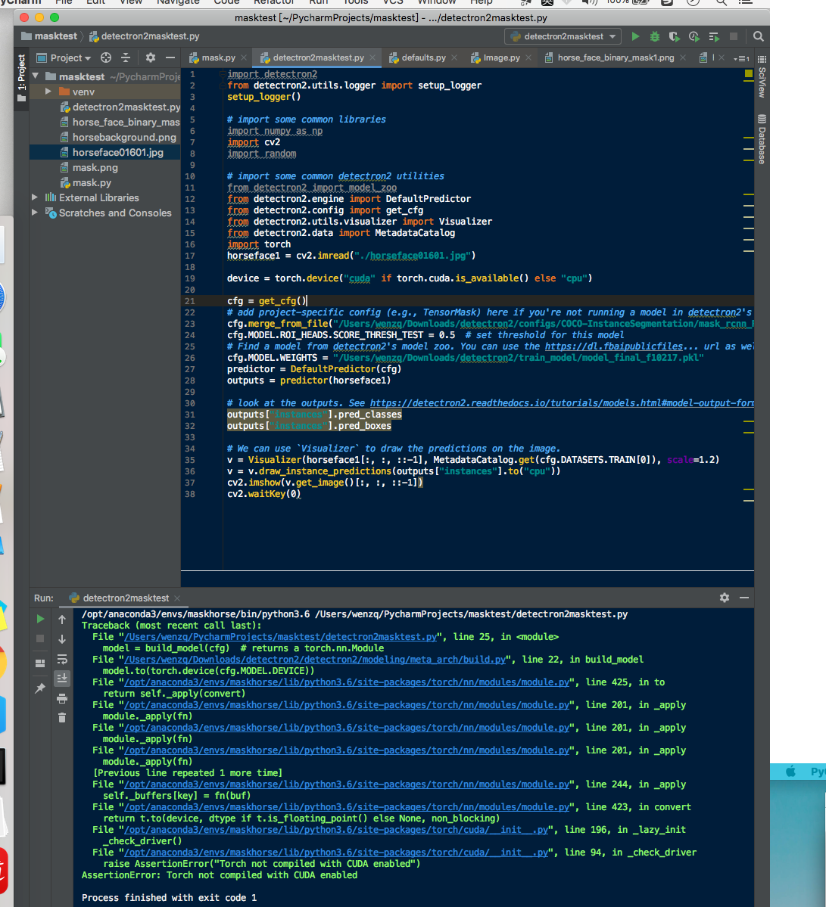Click yellow inspection indicator at editor top-right
The width and height of the screenshot is (826, 907).
coord(748,73)
